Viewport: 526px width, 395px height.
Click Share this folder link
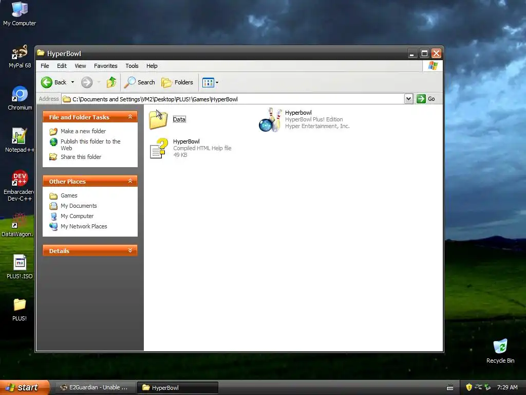(x=81, y=157)
